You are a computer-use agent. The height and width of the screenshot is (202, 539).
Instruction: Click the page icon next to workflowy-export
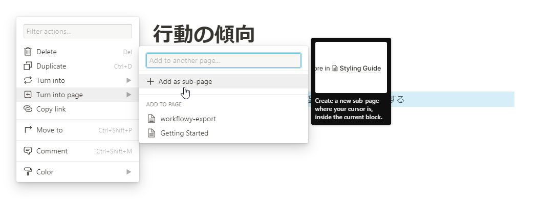tap(152, 119)
